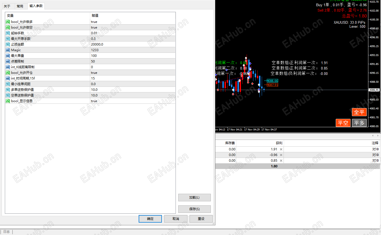Confirm the settings with 确定
The height and width of the screenshot is (235, 381).
pyautogui.click(x=150, y=219)
